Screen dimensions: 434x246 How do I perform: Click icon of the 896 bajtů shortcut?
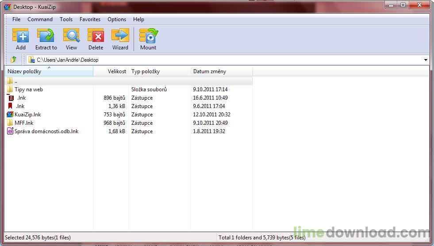pyautogui.click(x=11, y=97)
